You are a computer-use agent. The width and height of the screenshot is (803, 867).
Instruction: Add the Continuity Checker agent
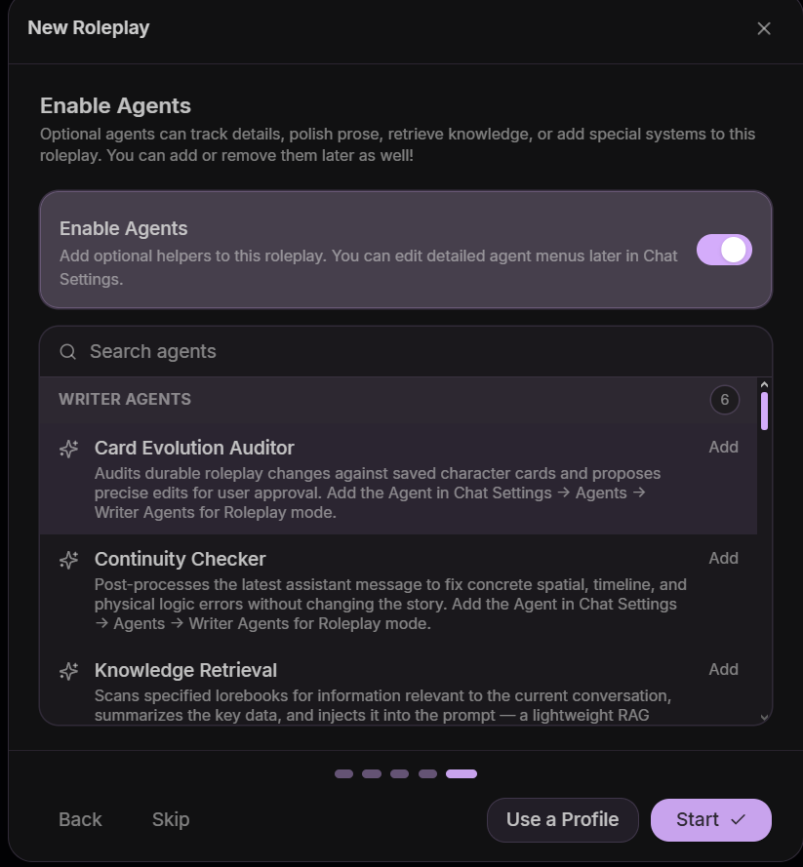pos(723,558)
